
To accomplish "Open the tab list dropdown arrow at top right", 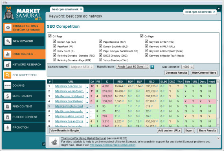I will (x=219, y=9).
